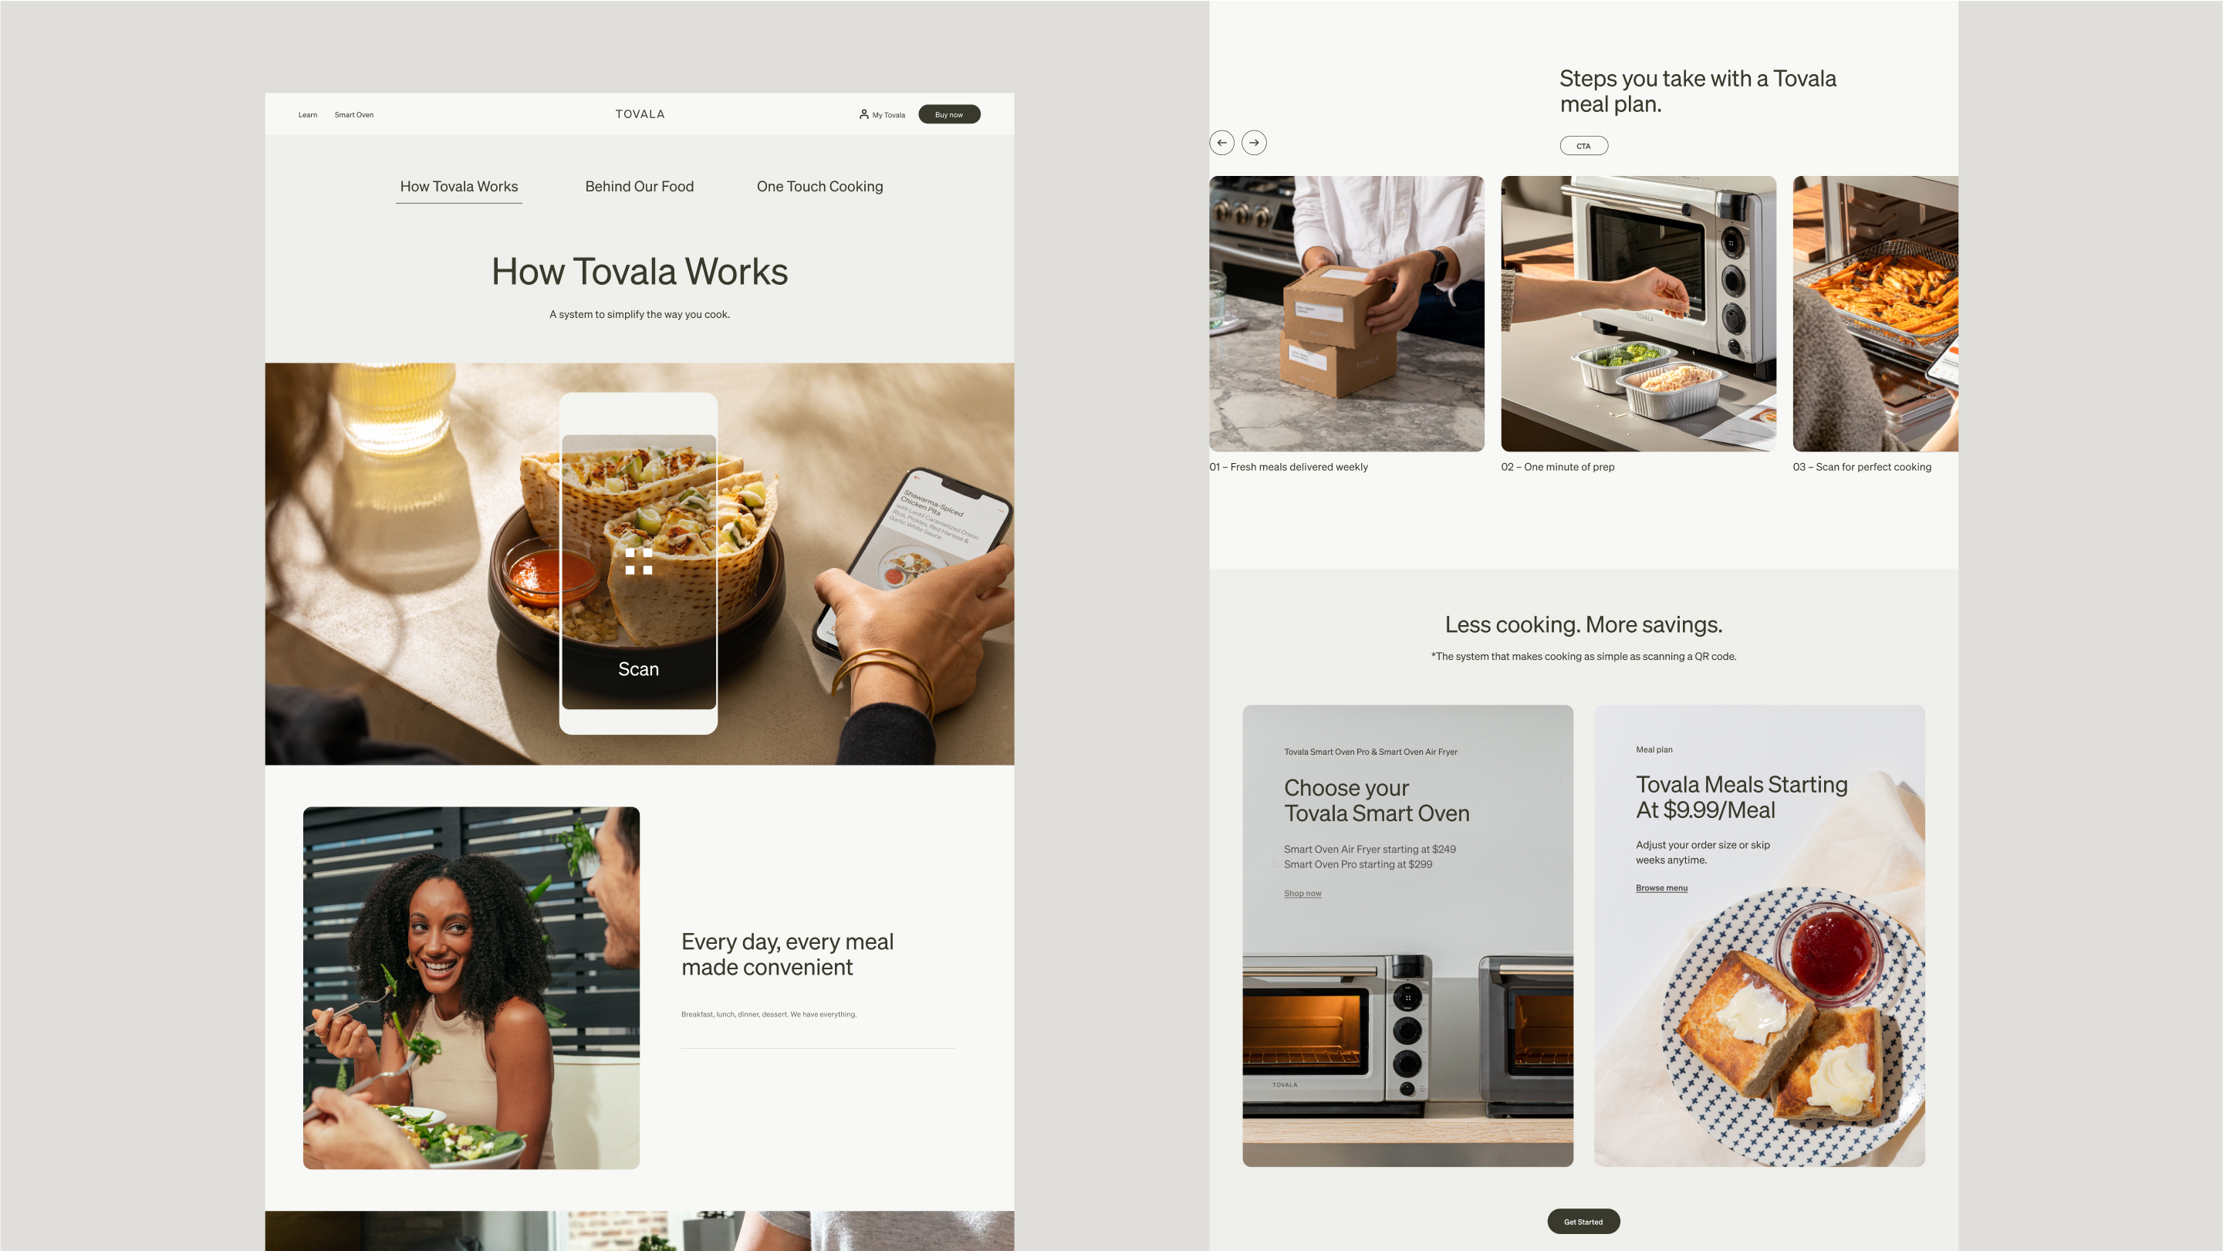Click the Buy Now button
Viewport: 2223px width, 1251px height.
click(950, 114)
